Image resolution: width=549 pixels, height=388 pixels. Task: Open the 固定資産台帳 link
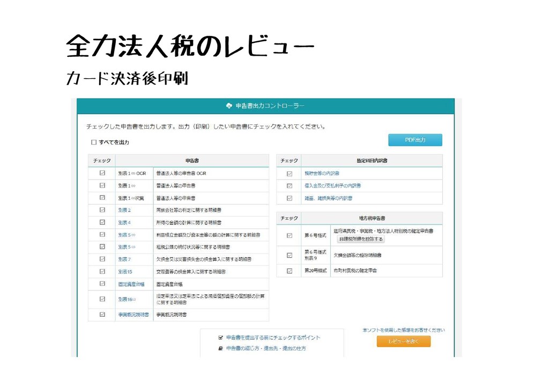point(131,284)
